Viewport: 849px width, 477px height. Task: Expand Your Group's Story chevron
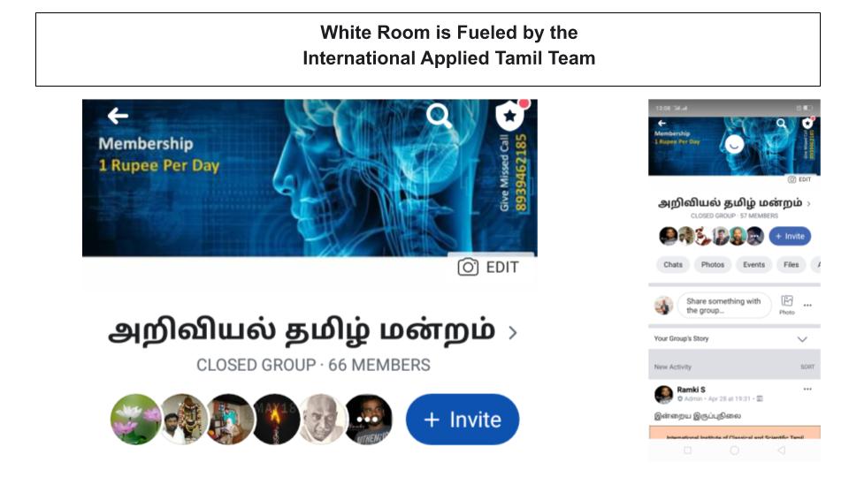pyautogui.click(x=802, y=339)
